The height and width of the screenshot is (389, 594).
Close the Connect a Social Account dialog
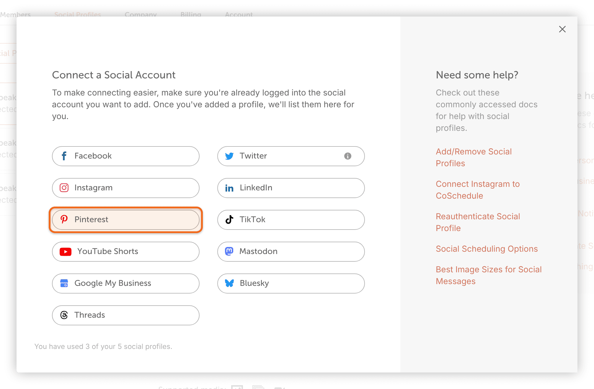tap(562, 29)
